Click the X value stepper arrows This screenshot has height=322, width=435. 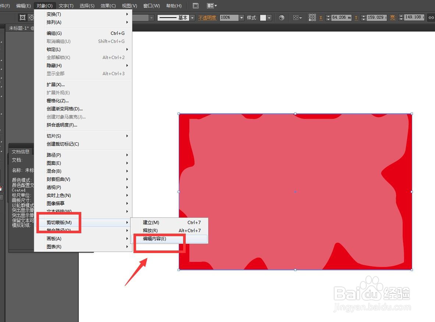[x=328, y=18]
